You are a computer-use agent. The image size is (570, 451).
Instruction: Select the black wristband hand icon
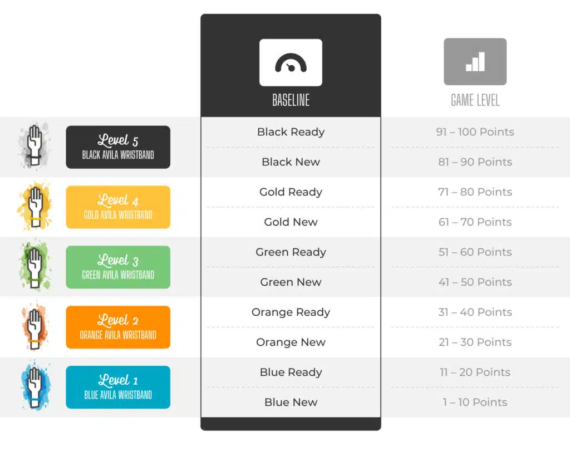point(34,146)
